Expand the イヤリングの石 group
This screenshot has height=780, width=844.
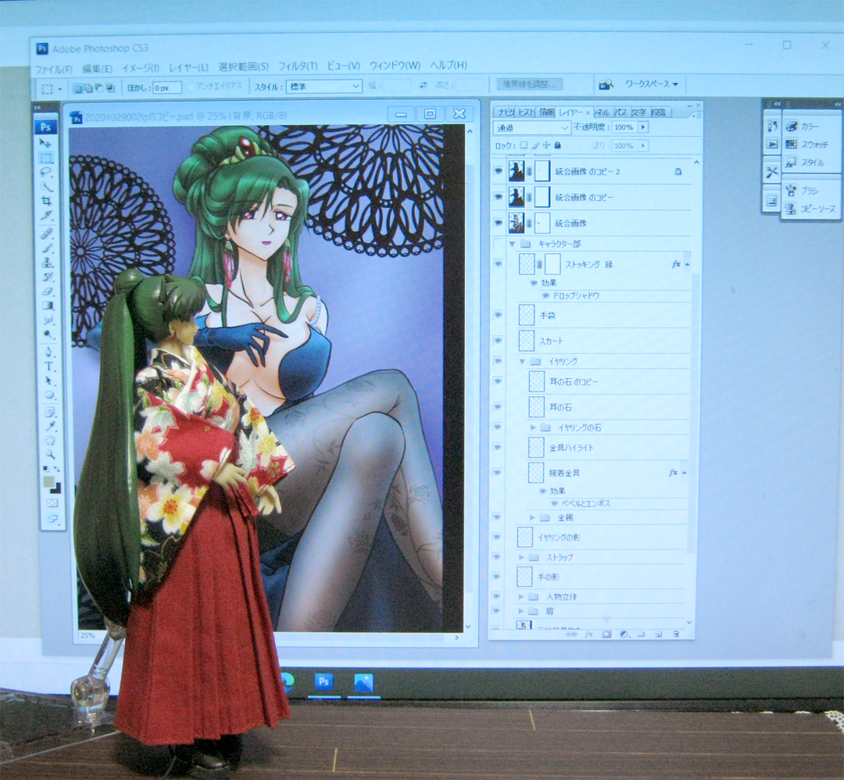click(533, 428)
